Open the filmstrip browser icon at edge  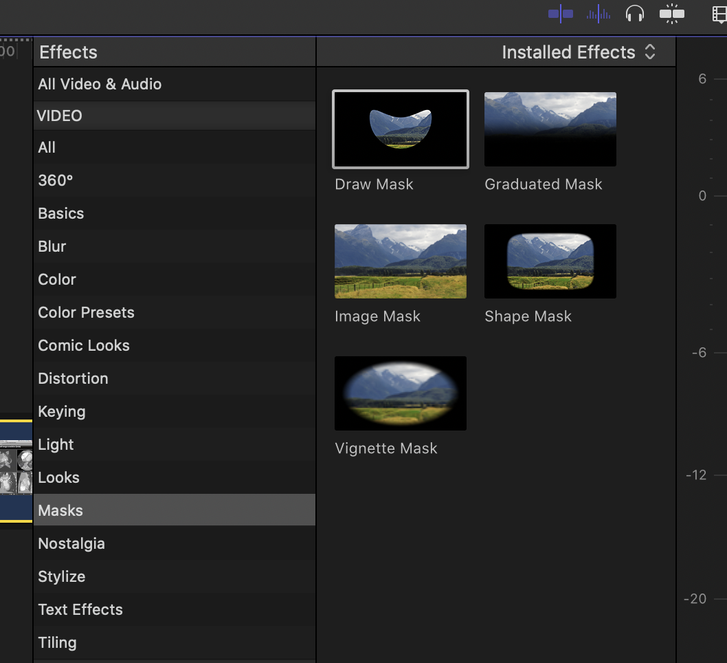tap(719, 14)
